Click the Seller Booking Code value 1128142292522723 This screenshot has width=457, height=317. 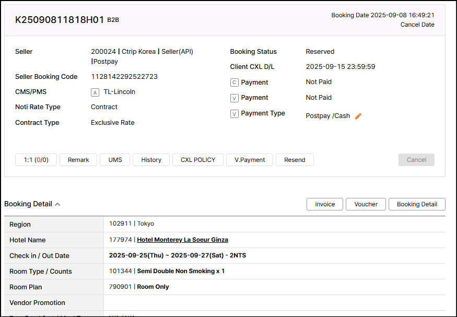(x=124, y=77)
